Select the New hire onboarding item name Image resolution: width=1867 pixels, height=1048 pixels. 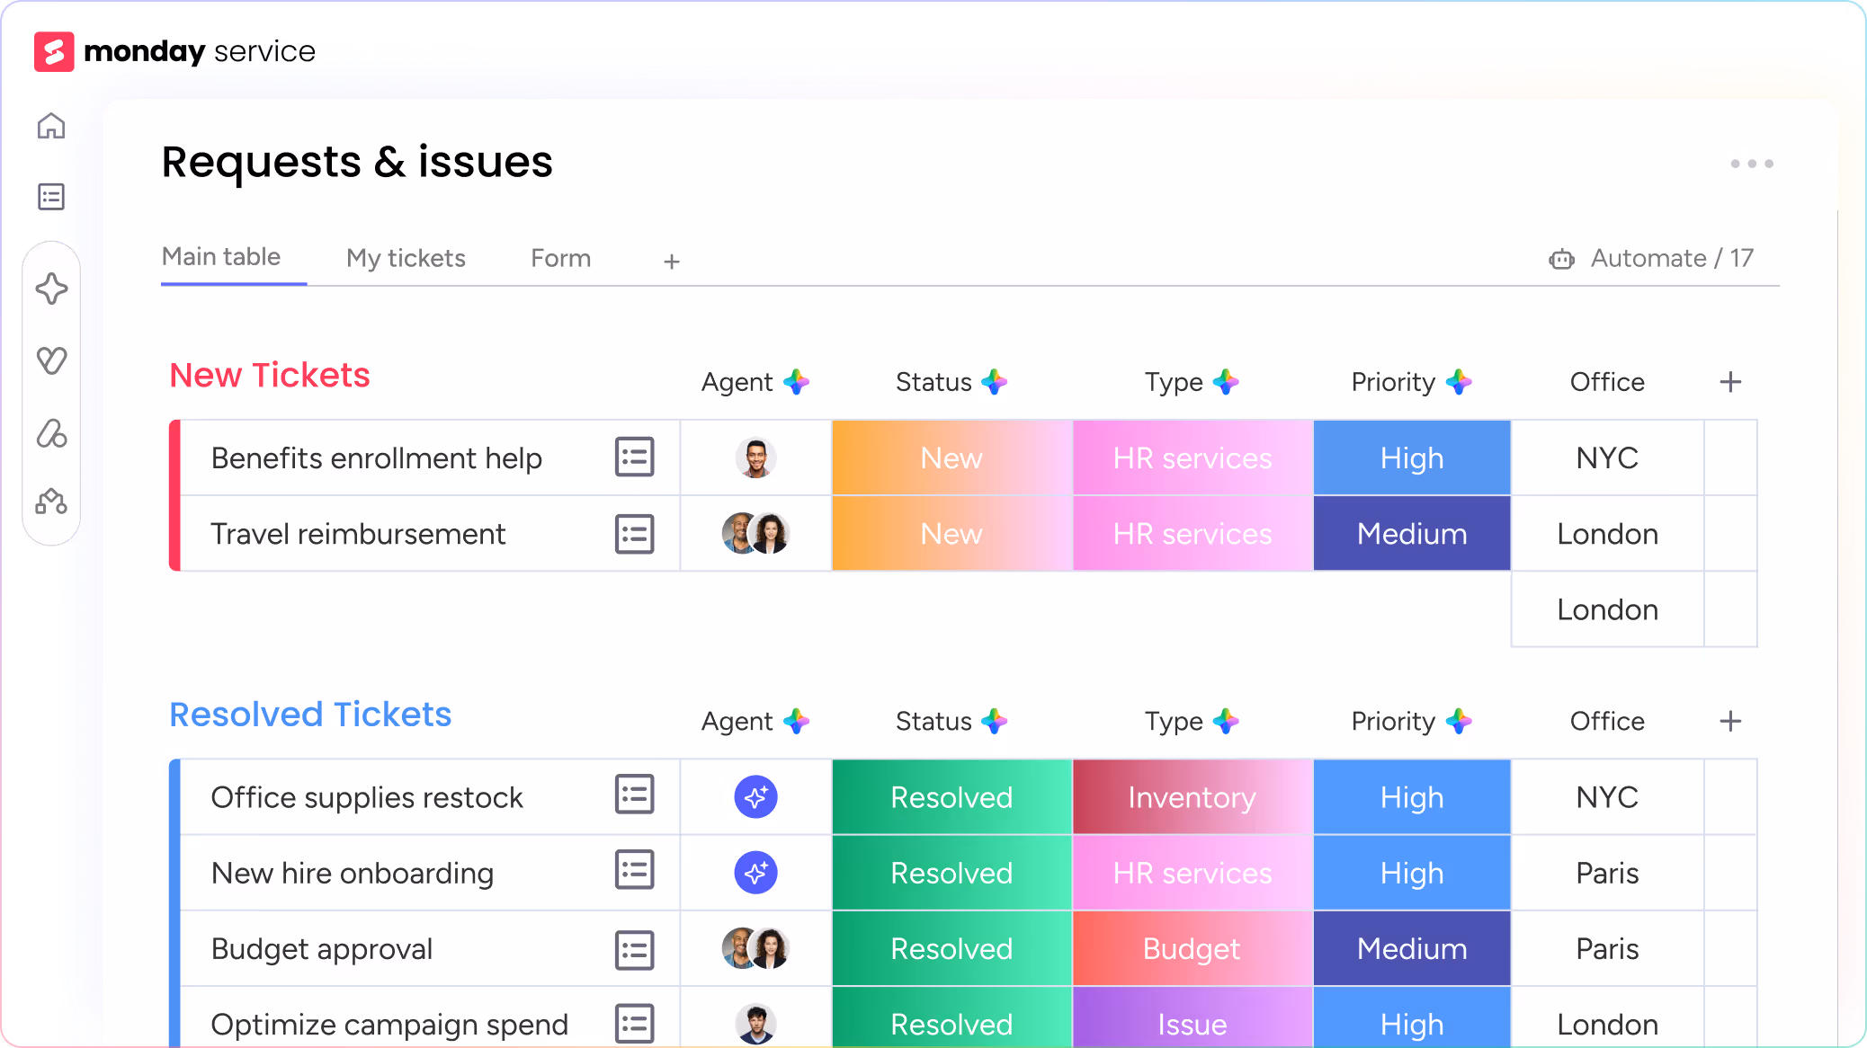(x=352, y=874)
